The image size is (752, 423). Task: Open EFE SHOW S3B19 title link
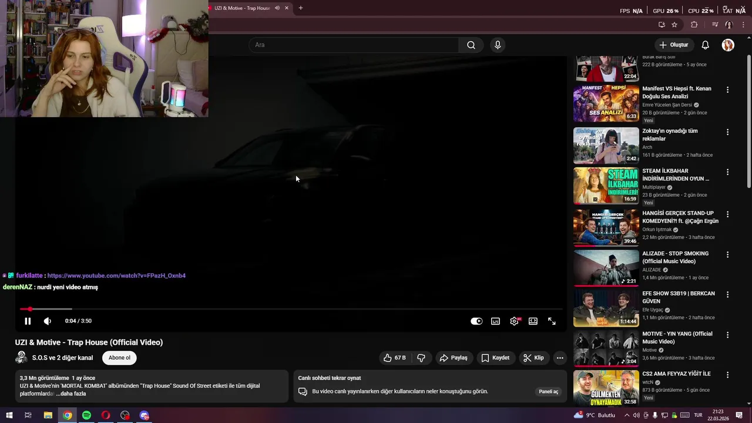coord(679,297)
